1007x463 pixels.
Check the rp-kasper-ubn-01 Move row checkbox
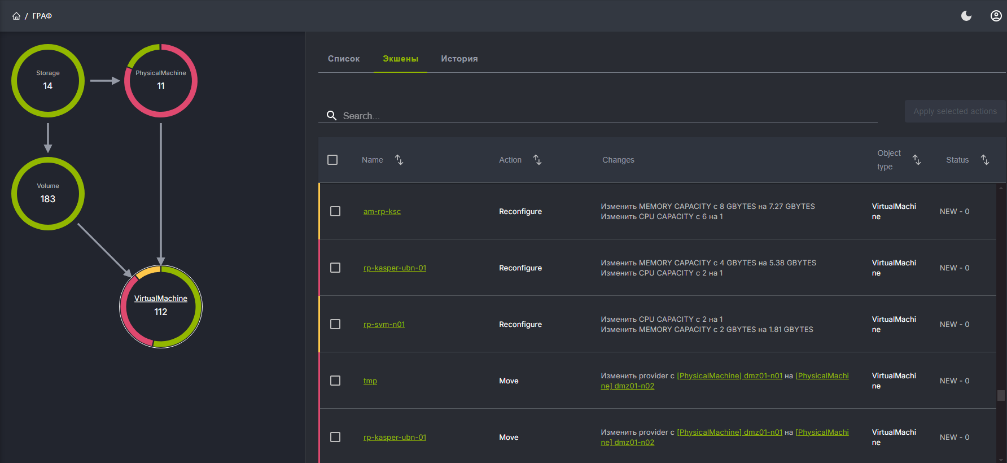point(335,437)
